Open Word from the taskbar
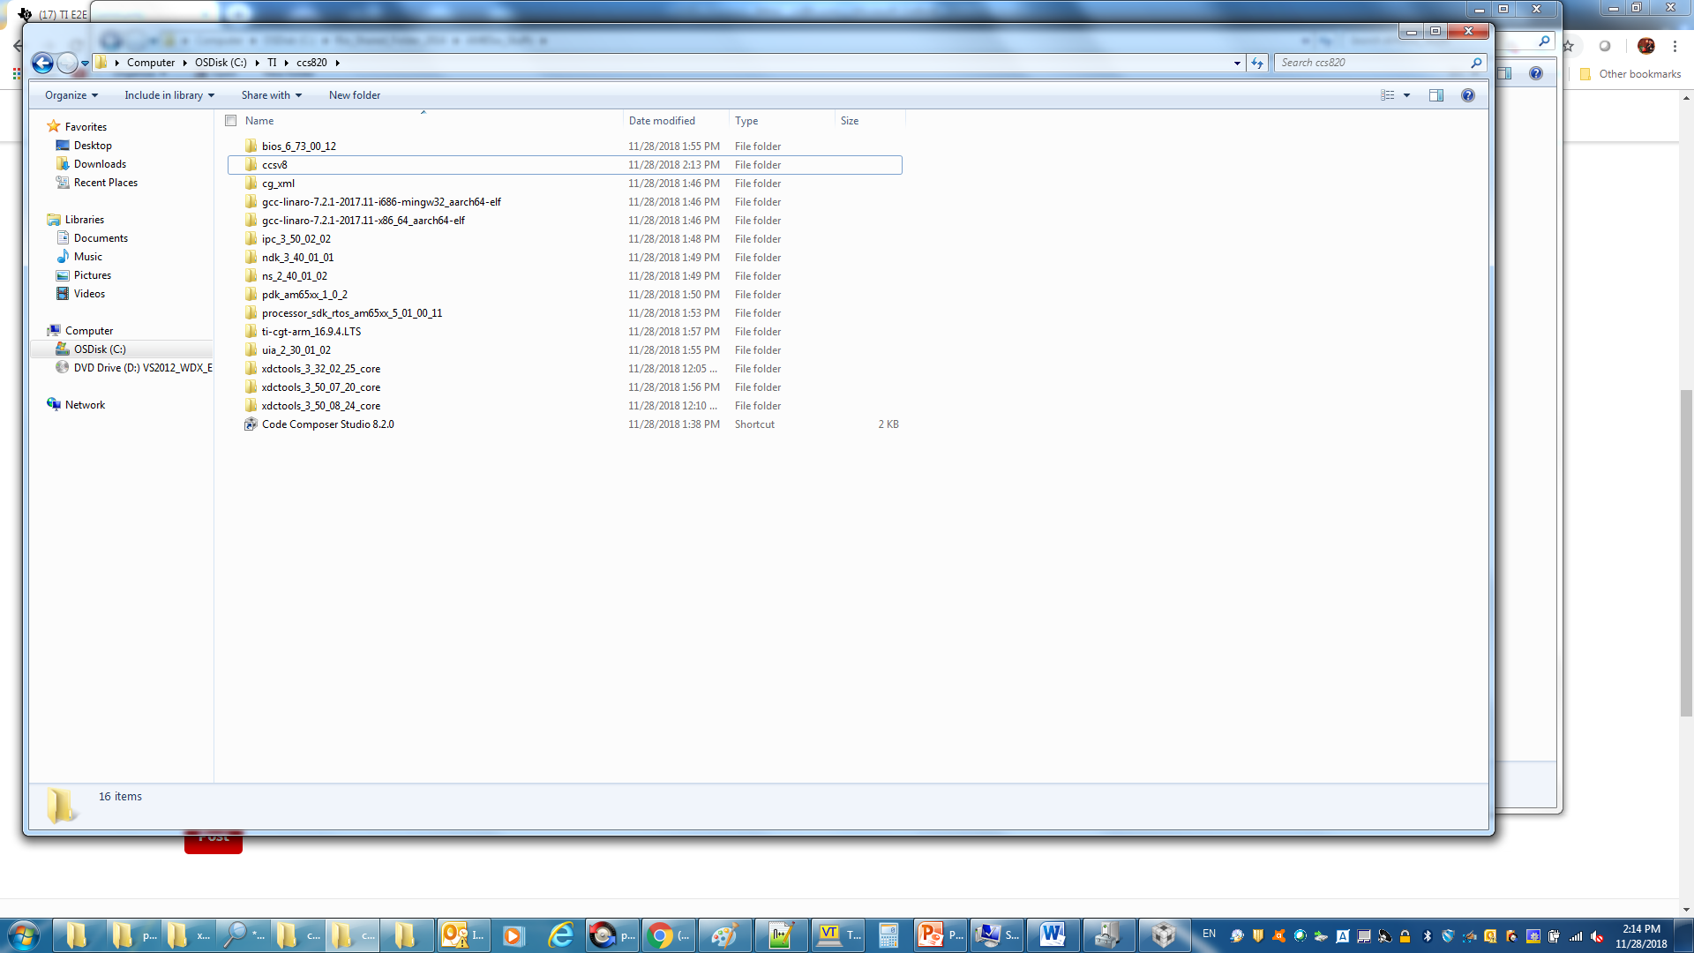 (x=1052, y=935)
